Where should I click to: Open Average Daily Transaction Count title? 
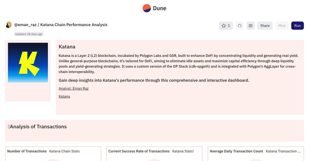[x=236, y=151]
